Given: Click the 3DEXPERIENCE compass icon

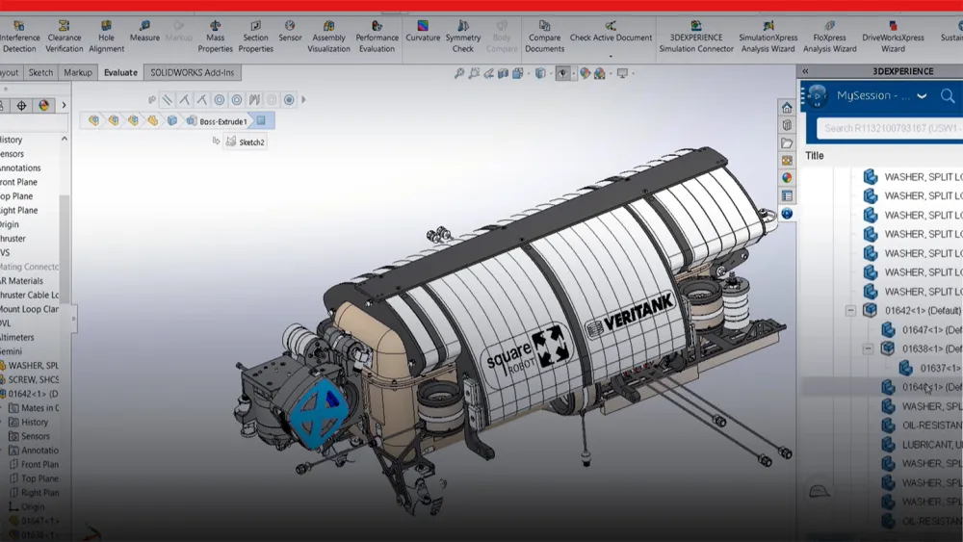Looking at the screenshot, I should tap(817, 95).
